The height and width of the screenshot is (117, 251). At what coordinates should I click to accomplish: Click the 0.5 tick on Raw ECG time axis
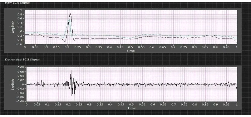(131, 47)
